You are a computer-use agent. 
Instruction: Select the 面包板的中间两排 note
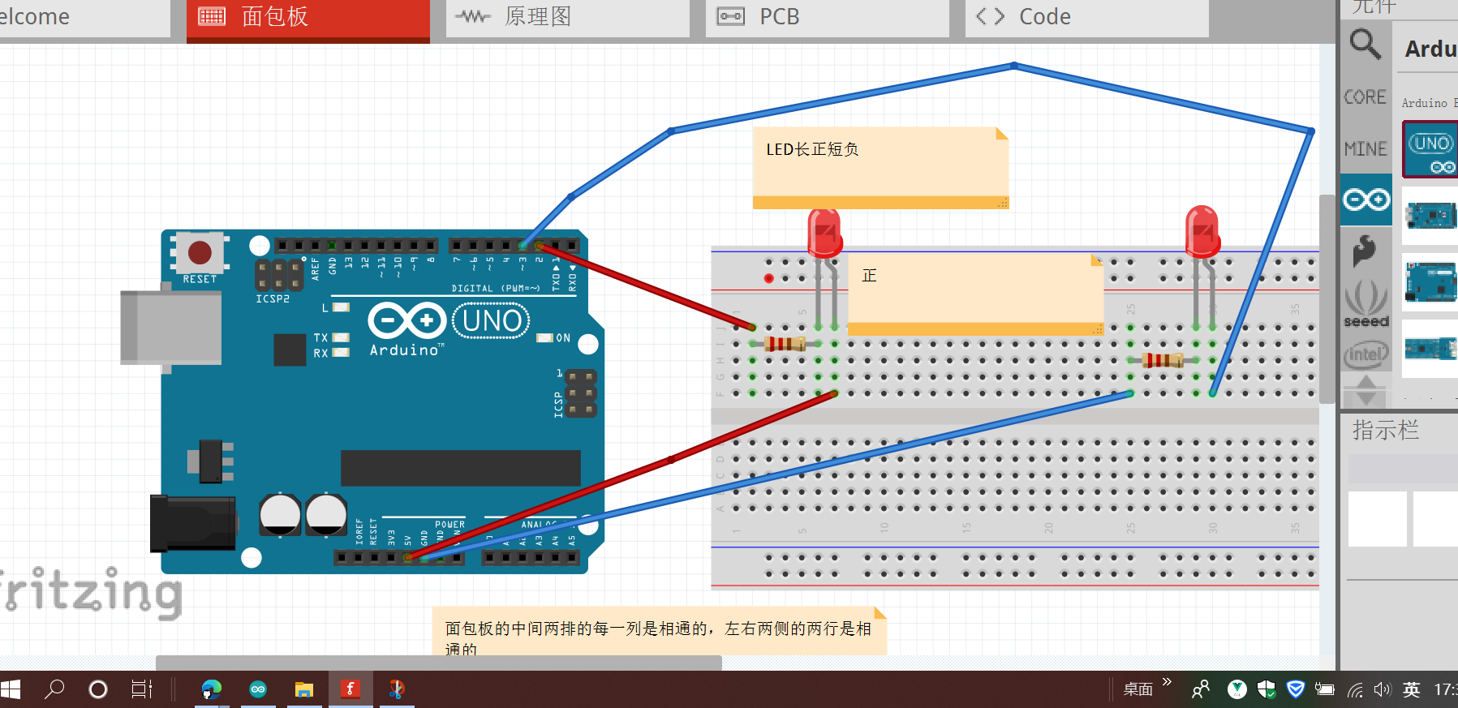tap(659, 630)
